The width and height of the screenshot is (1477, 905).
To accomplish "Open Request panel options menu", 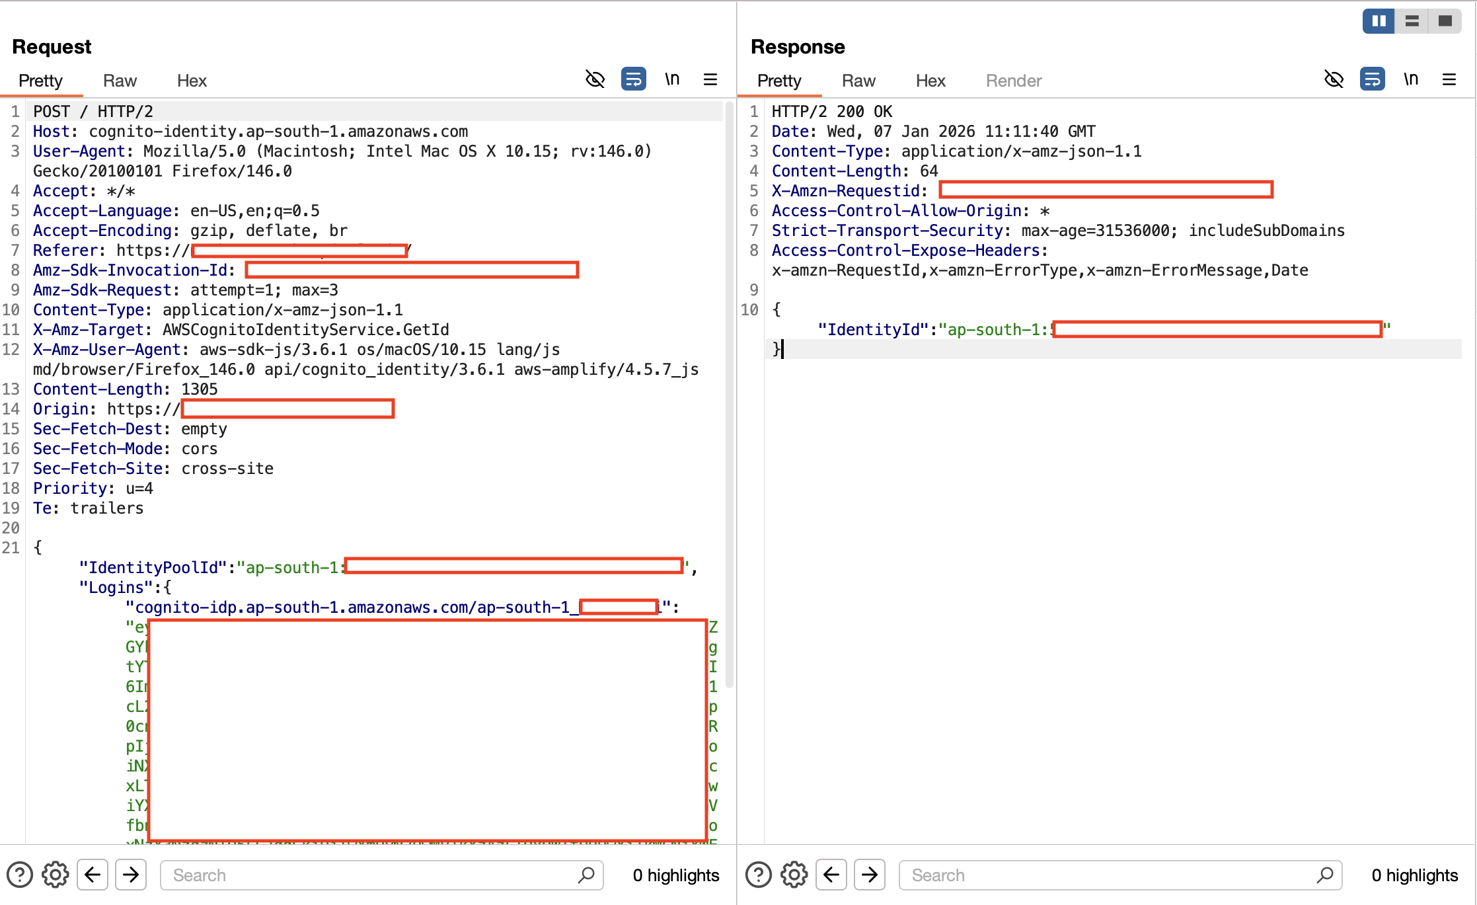I will (710, 79).
